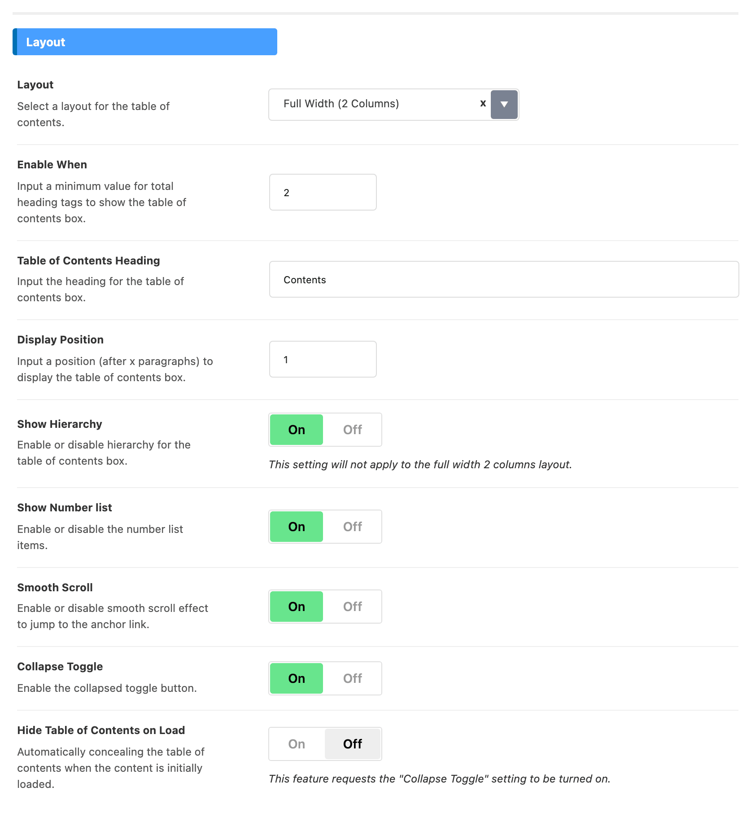Turn on Hide Table of Contents on Load
The height and width of the screenshot is (818, 751).
click(x=297, y=744)
